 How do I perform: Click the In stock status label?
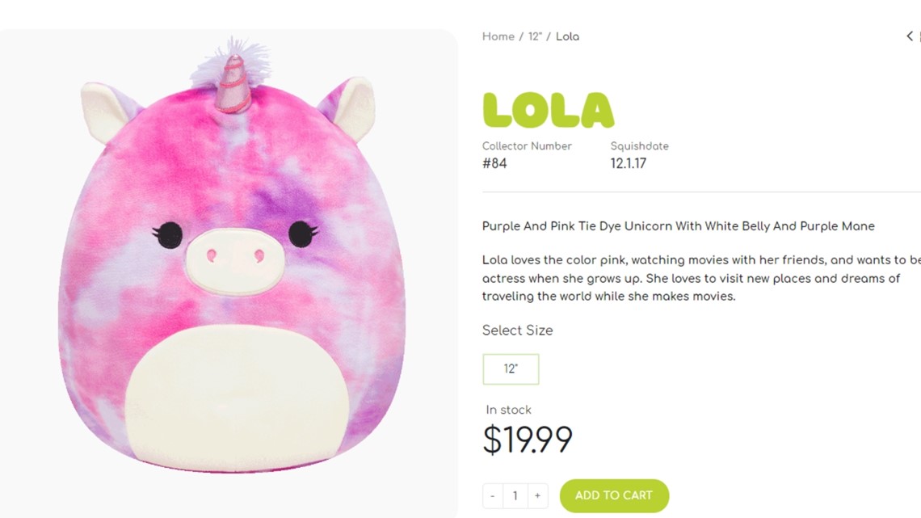508,410
